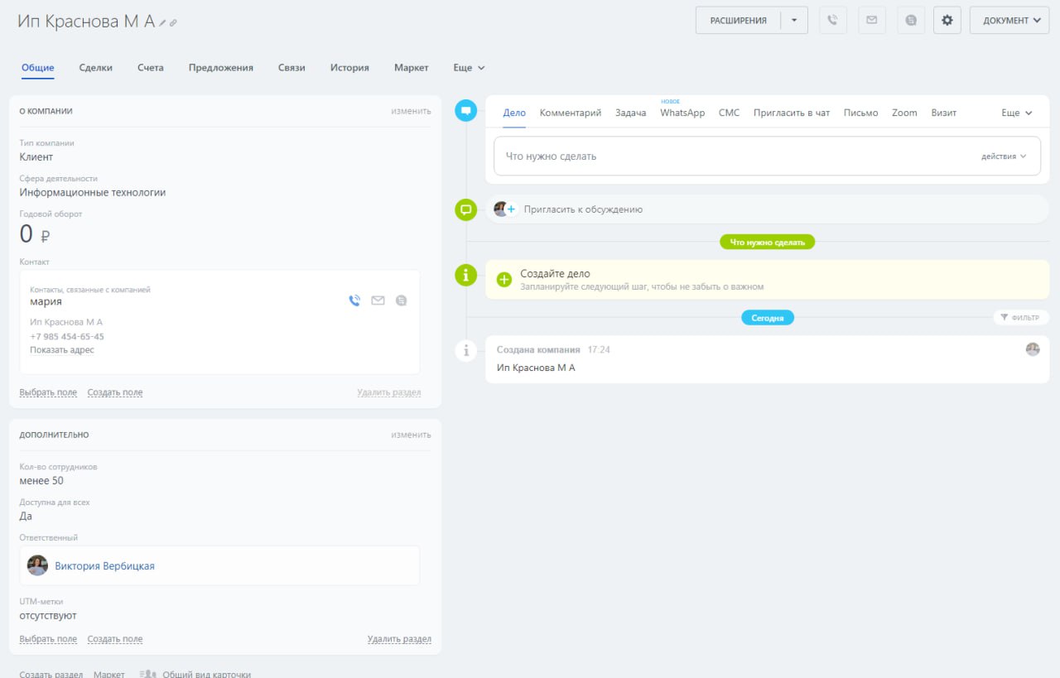
Task: Call contact мария using phone icon
Action: [x=354, y=301]
